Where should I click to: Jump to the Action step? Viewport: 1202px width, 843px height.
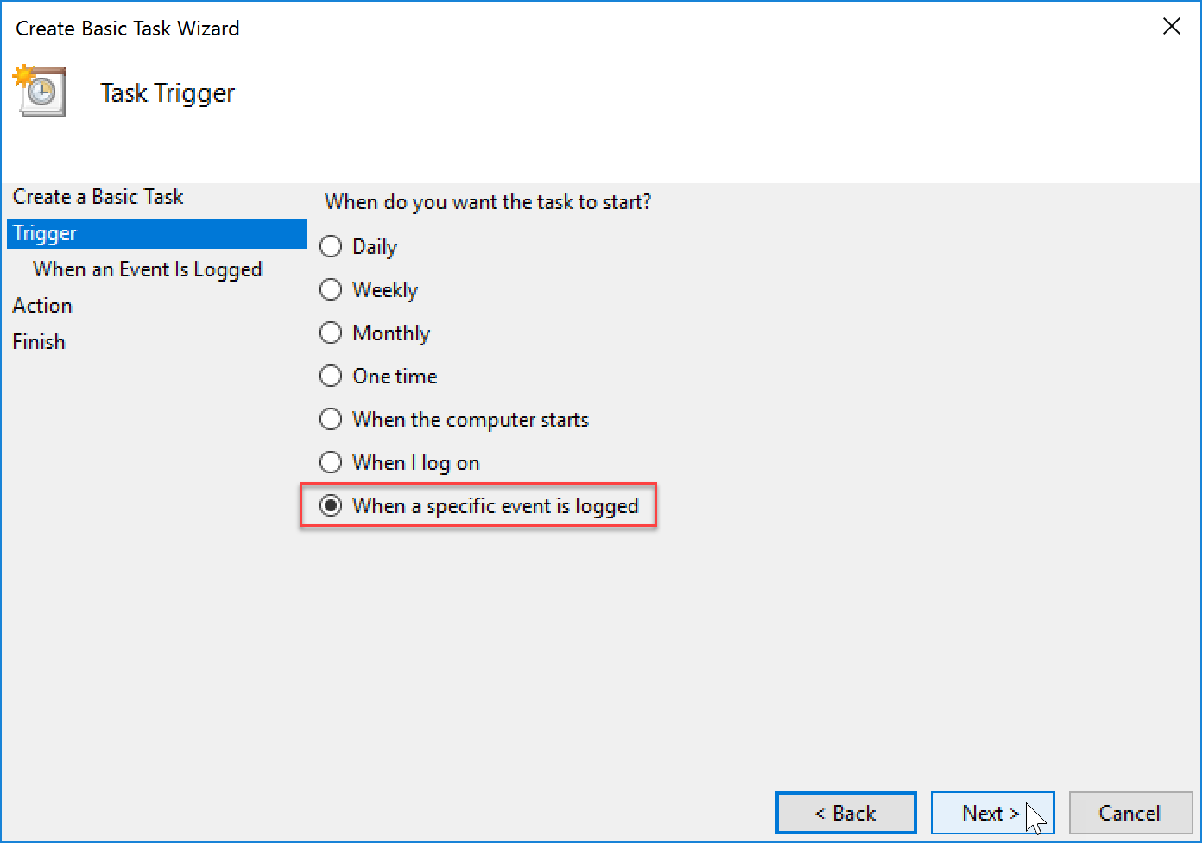point(42,306)
